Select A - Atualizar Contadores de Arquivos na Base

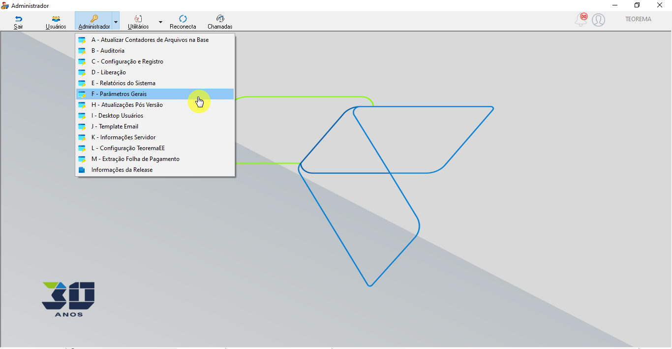pos(155,40)
